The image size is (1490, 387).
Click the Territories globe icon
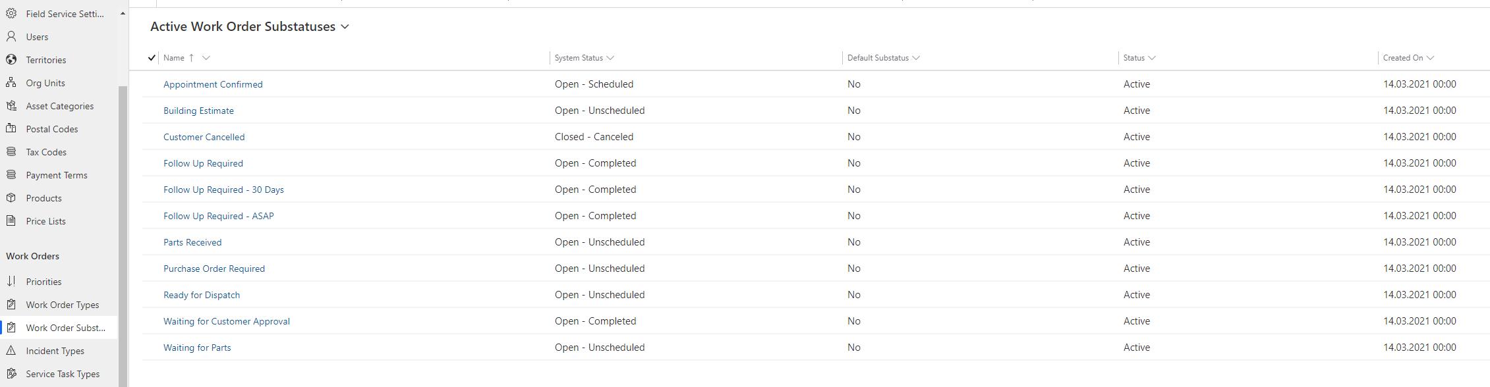[11, 60]
